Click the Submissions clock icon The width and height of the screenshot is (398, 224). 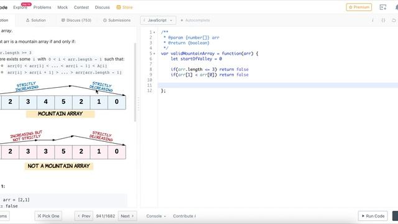[105, 20]
